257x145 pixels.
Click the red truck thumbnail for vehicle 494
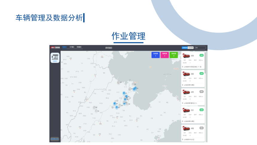(186, 56)
